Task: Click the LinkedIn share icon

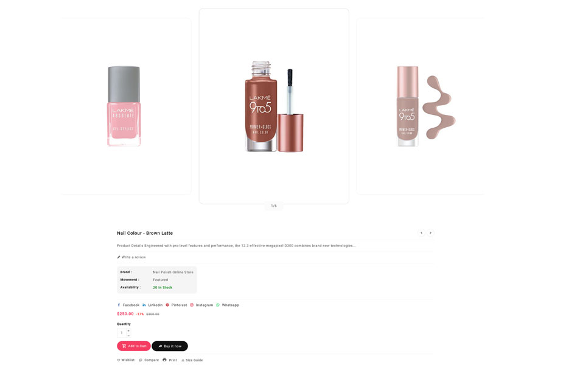Action: pos(144,305)
